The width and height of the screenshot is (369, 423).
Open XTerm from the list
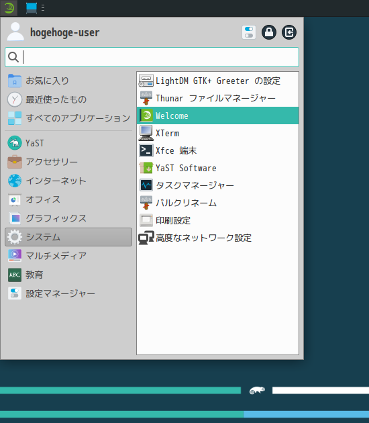click(x=217, y=133)
